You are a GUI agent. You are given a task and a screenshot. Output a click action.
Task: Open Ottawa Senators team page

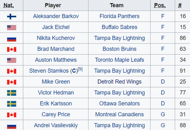[119, 103]
